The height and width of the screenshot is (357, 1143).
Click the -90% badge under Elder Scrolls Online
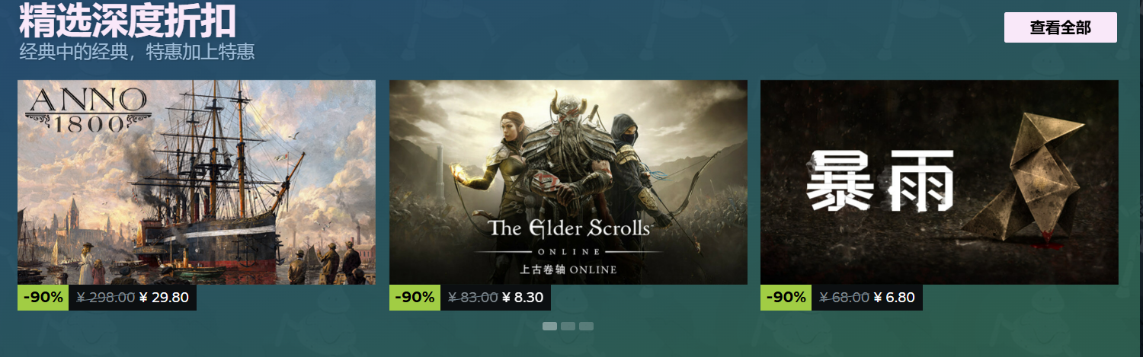pyautogui.click(x=415, y=298)
